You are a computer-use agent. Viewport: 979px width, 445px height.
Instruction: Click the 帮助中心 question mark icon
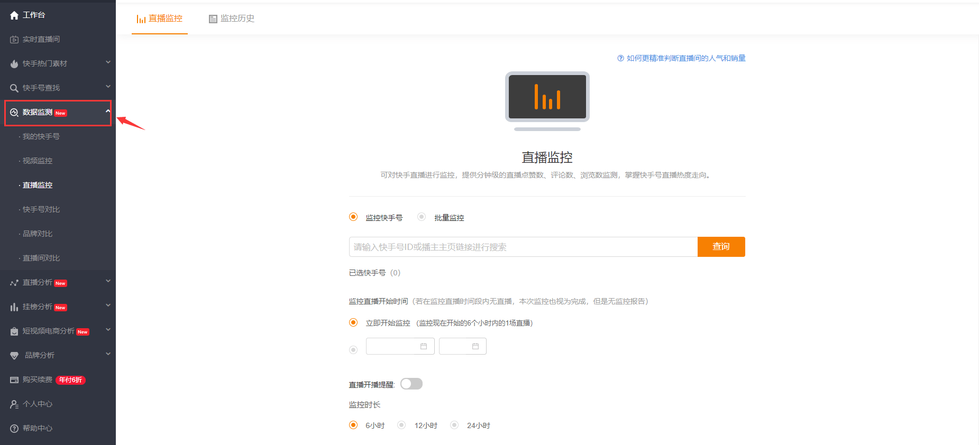14,429
